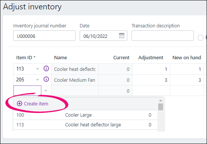This screenshot has width=207, height=144.
Task: Open the date picker calendar icon
Action: click(122, 36)
